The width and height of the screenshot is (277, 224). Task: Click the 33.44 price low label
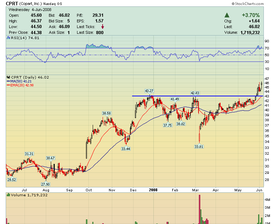126,149
